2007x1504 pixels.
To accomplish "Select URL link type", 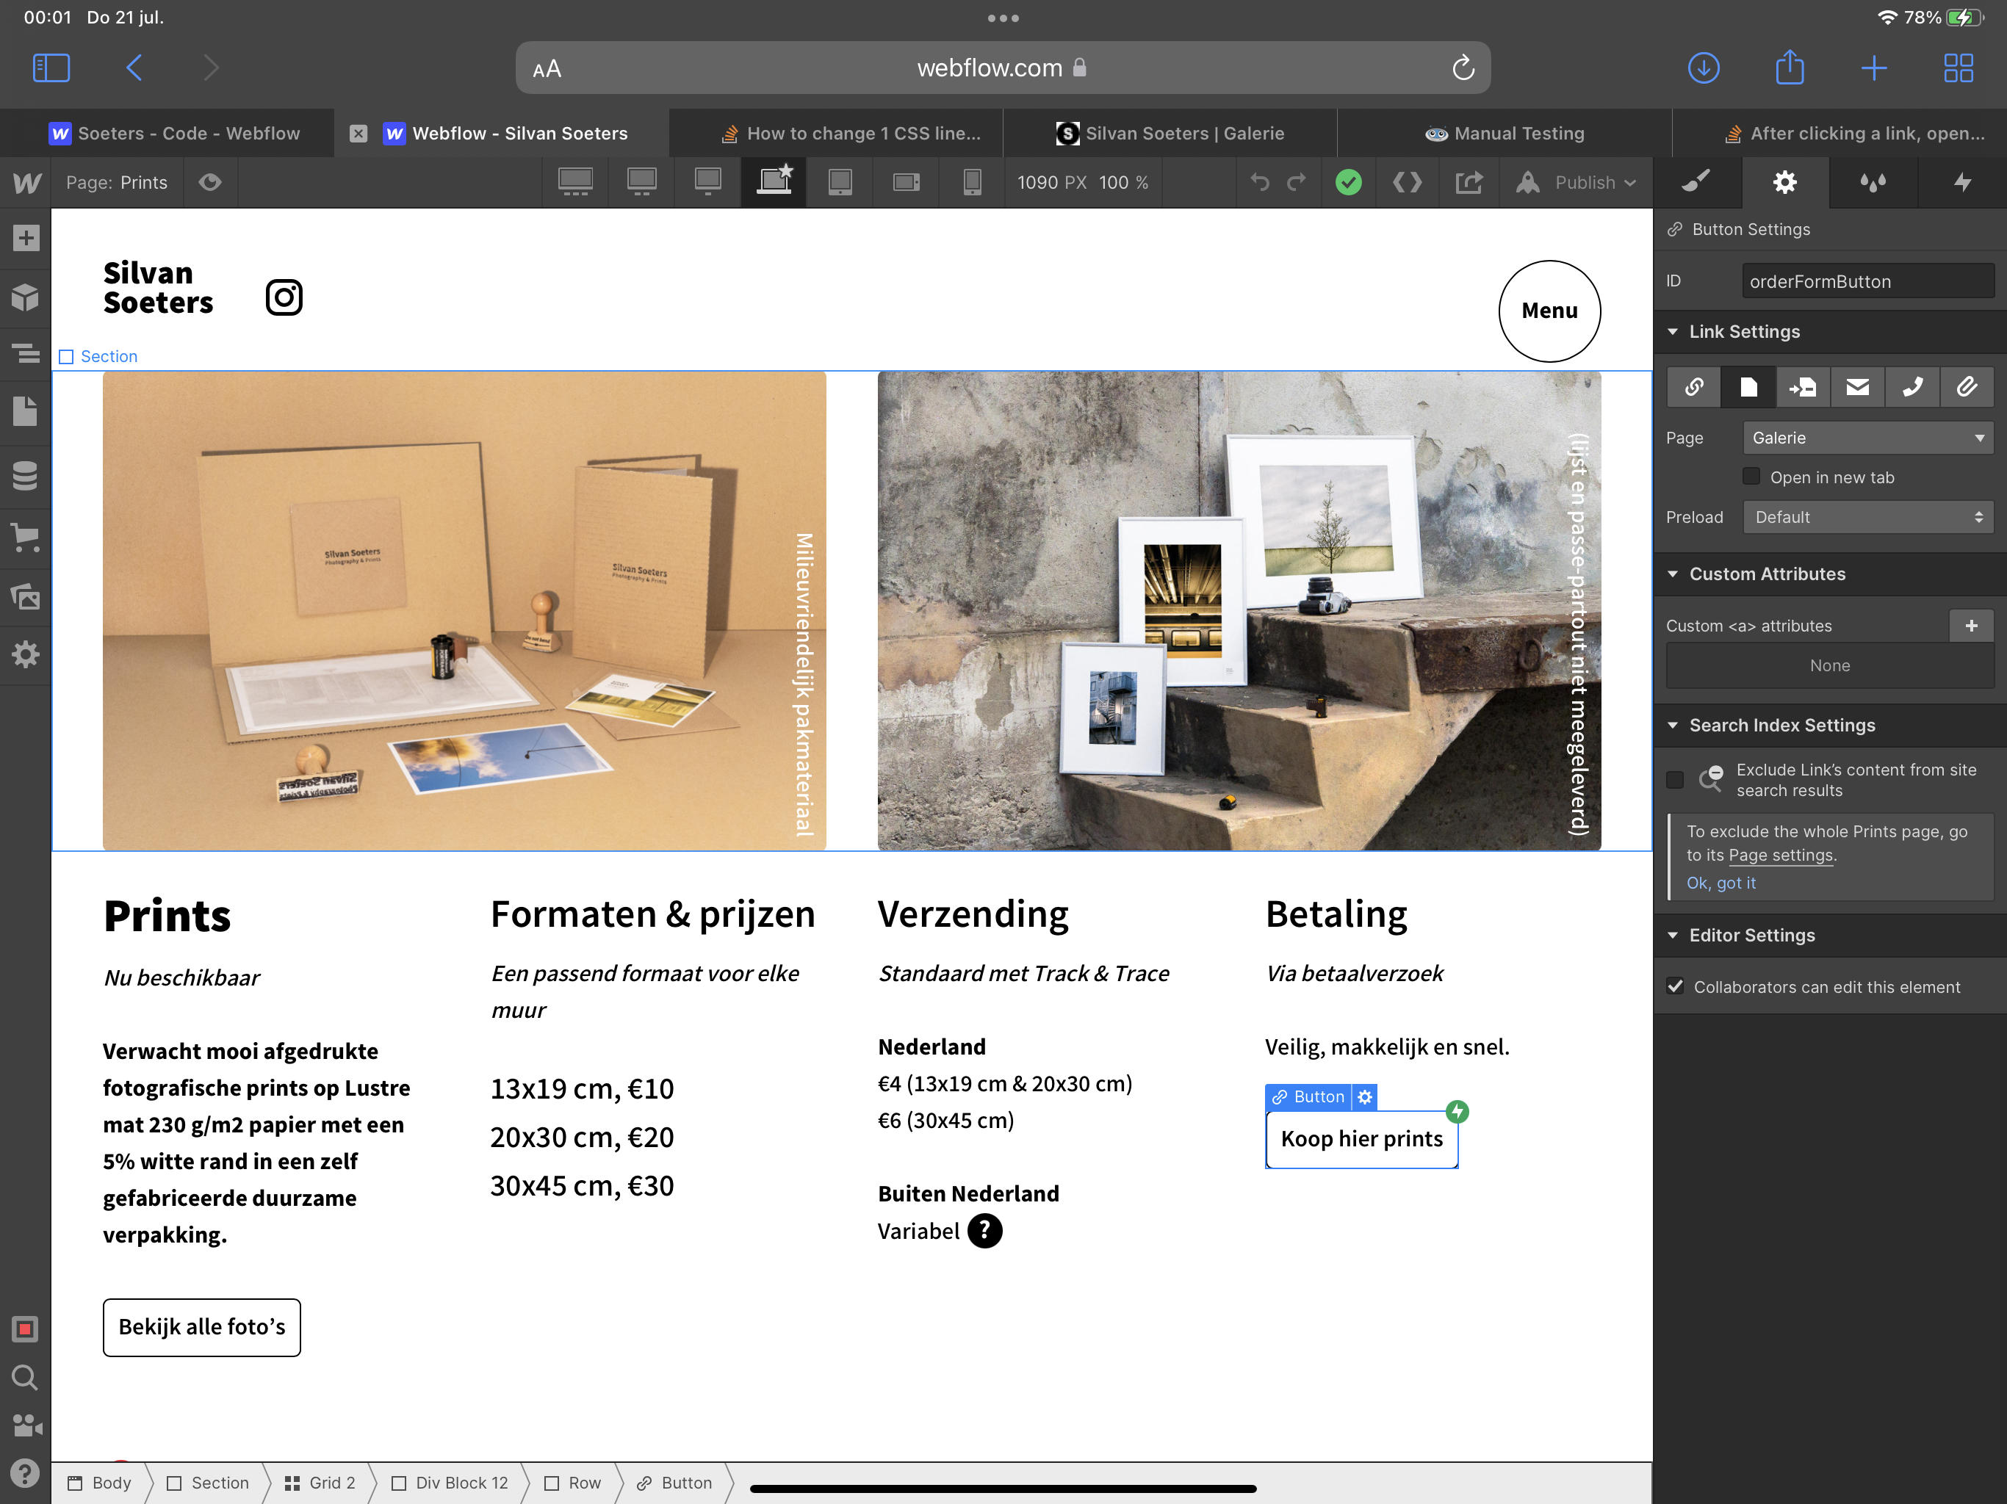I will (1694, 387).
